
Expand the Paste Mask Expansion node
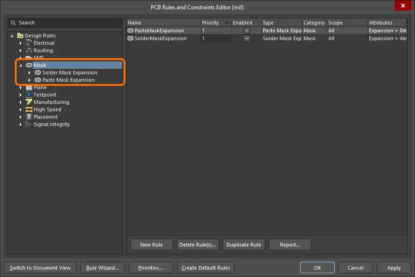click(x=30, y=80)
